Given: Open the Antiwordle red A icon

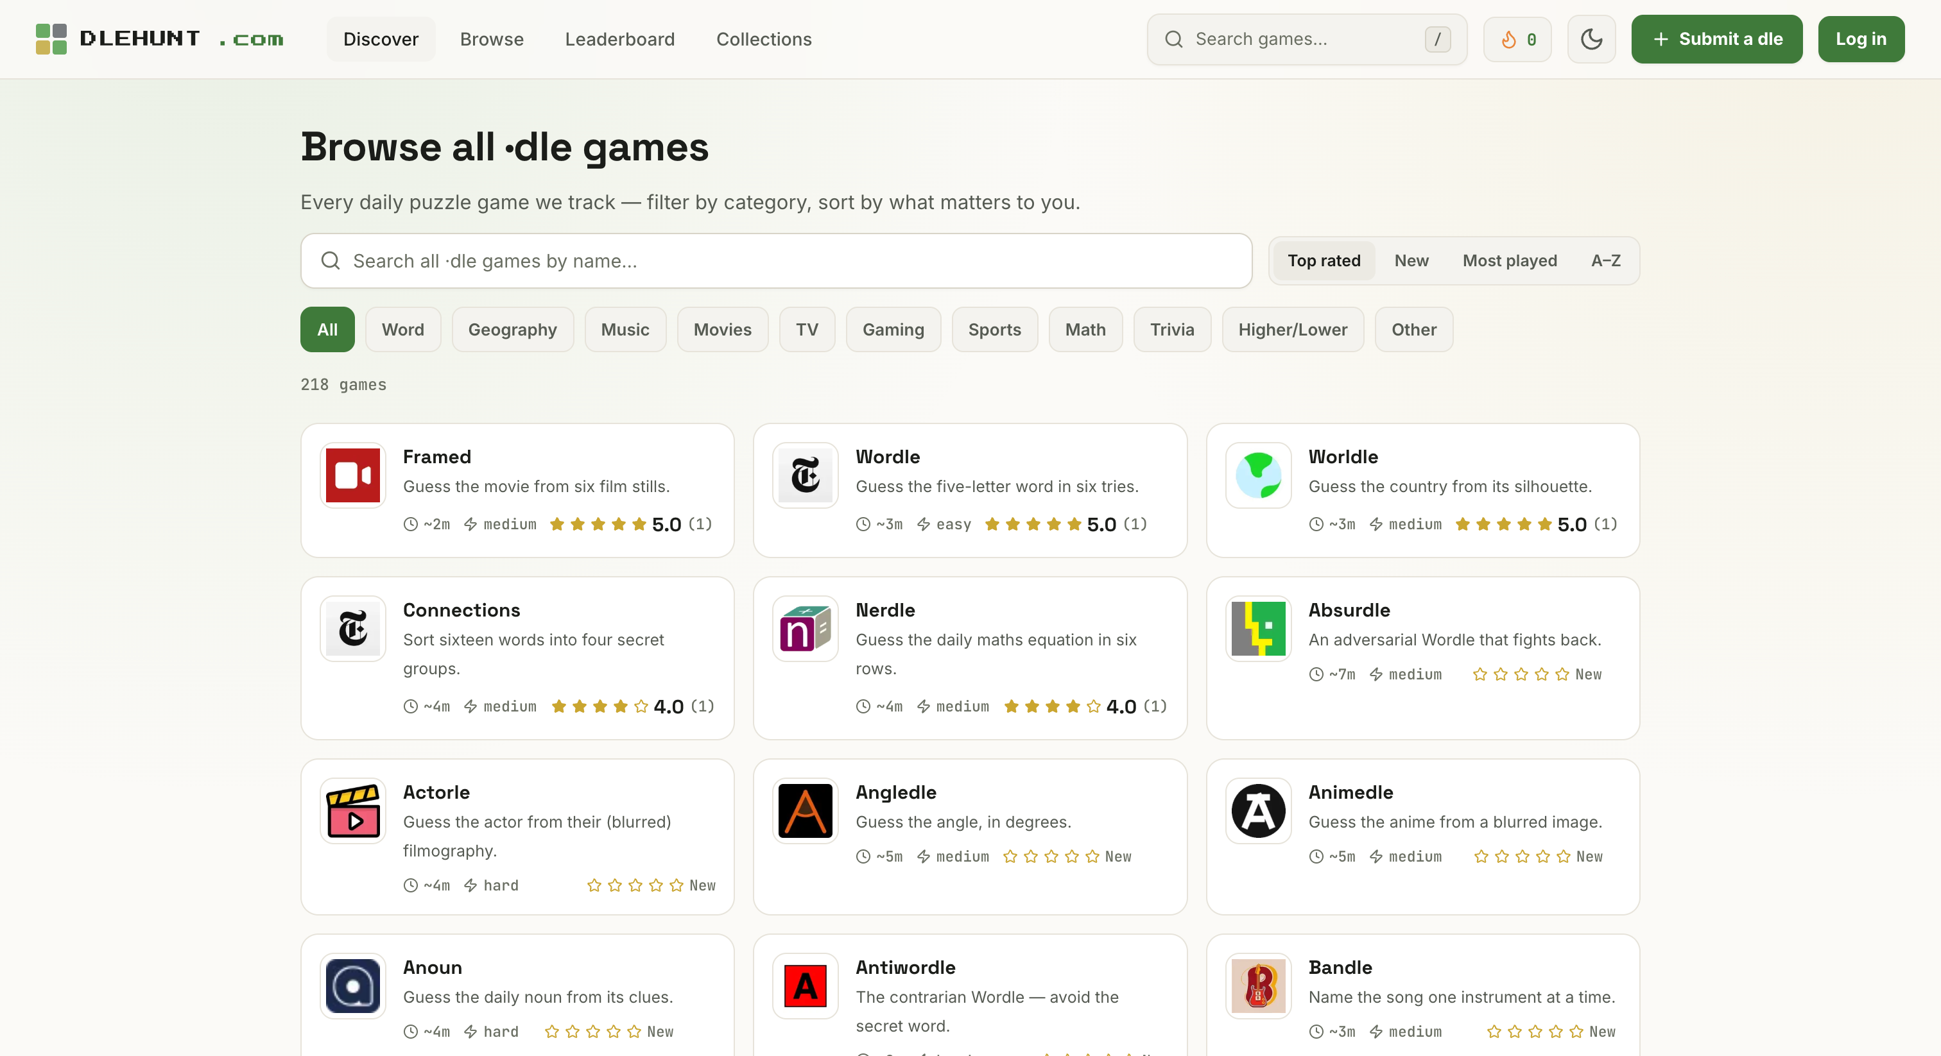Looking at the screenshot, I should click(x=805, y=986).
